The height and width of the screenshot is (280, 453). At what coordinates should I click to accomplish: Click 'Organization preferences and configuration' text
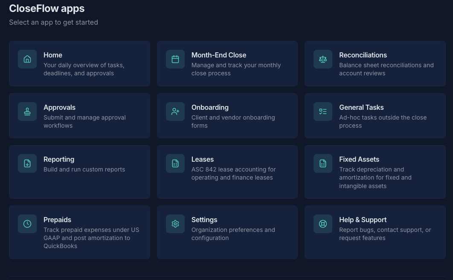pyautogui.click(x=233, y=234)
